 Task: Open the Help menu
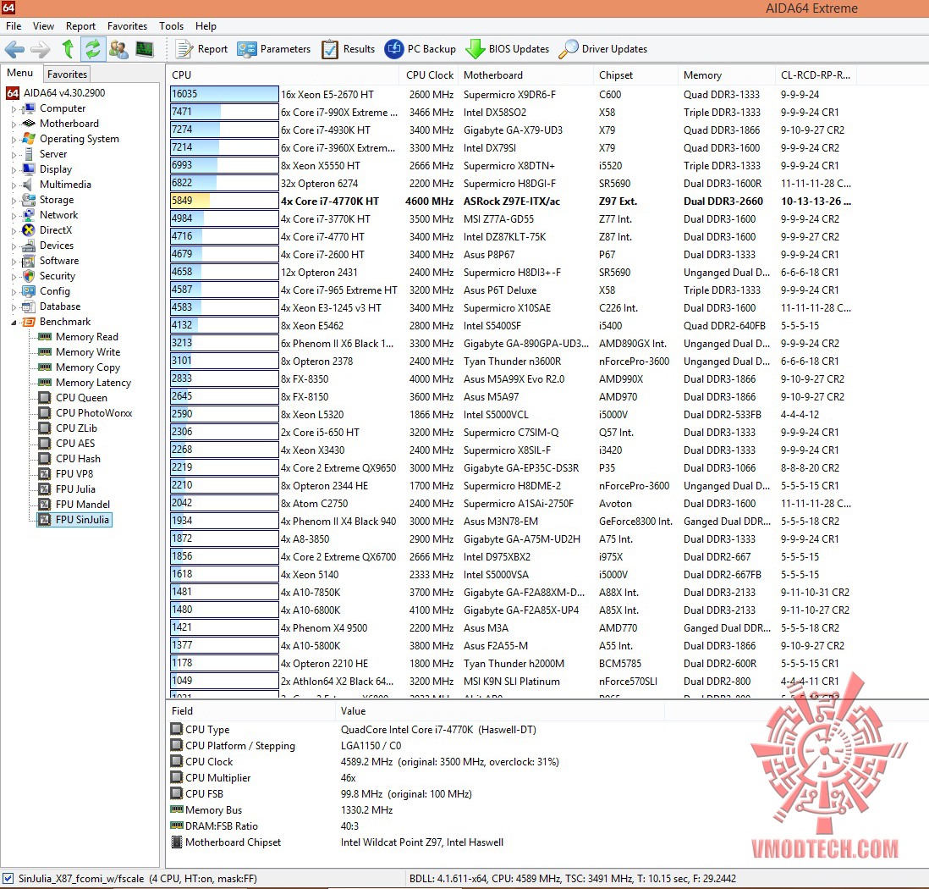(206, 26)
